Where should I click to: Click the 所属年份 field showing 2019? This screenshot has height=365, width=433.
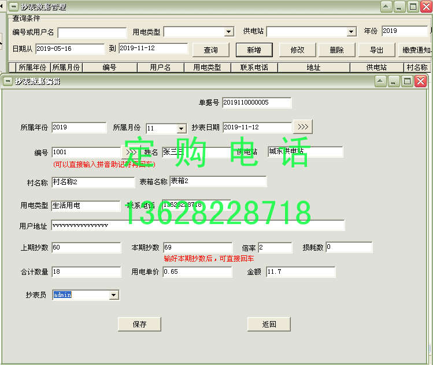coord(79,128)
